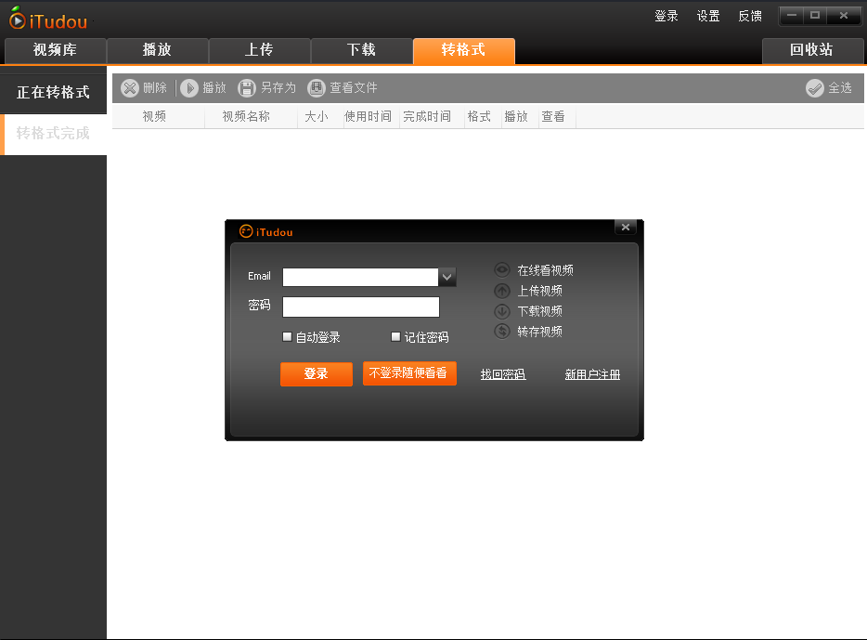Select the download (下载) tab
Screen dimensions: 867x640
tap(362, 50)
